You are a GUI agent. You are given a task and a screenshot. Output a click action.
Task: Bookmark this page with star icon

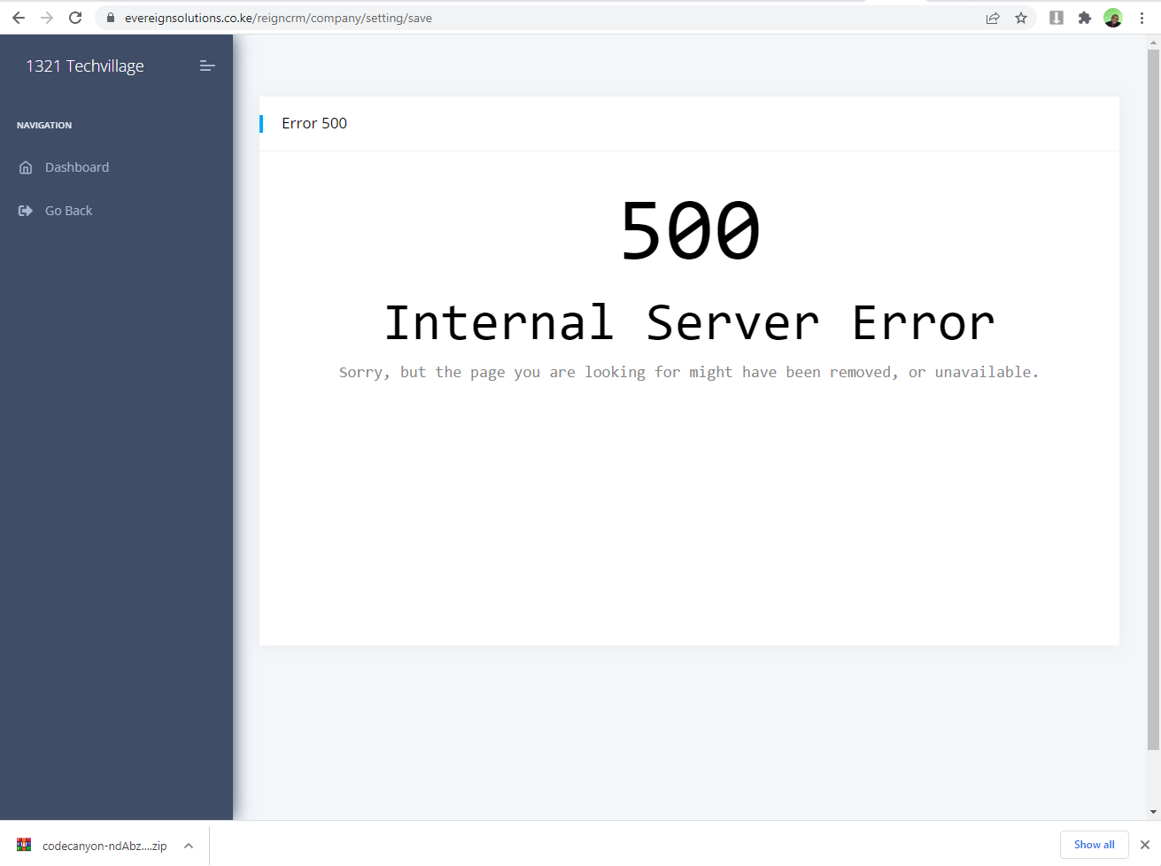pyautogui.click(x=1021, y=18)
